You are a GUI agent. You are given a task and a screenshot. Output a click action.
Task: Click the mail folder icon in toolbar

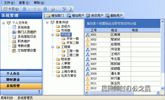tap(52, 9)
